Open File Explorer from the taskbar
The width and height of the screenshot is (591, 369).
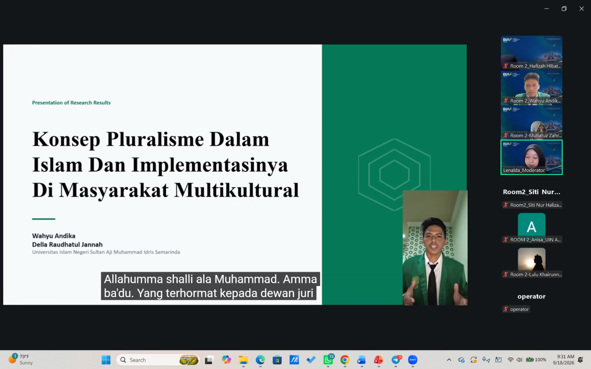(243, 360)
